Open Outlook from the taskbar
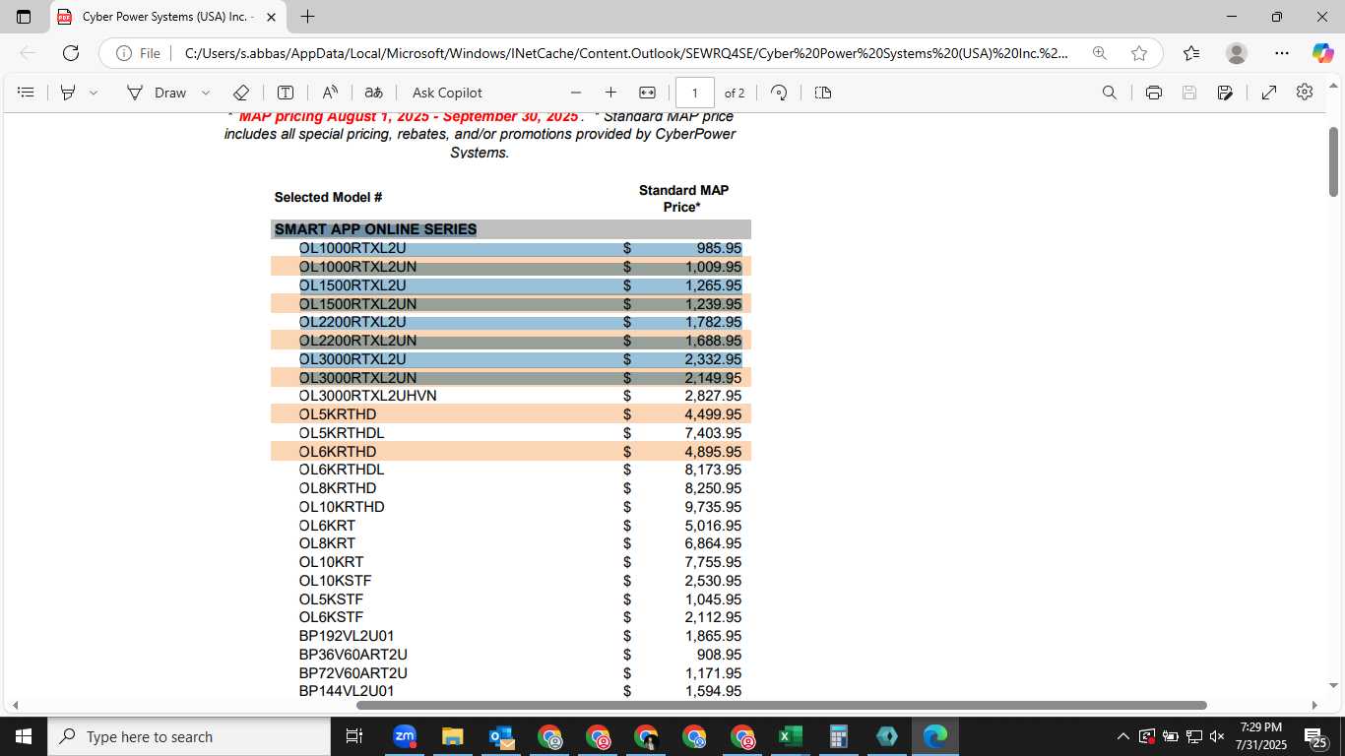Image resolution: width=1345 pixels, height=756 pixels. point(500,736)
